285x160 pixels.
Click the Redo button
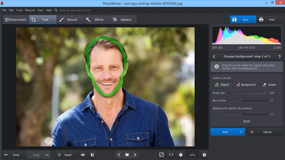click(39, 155)
